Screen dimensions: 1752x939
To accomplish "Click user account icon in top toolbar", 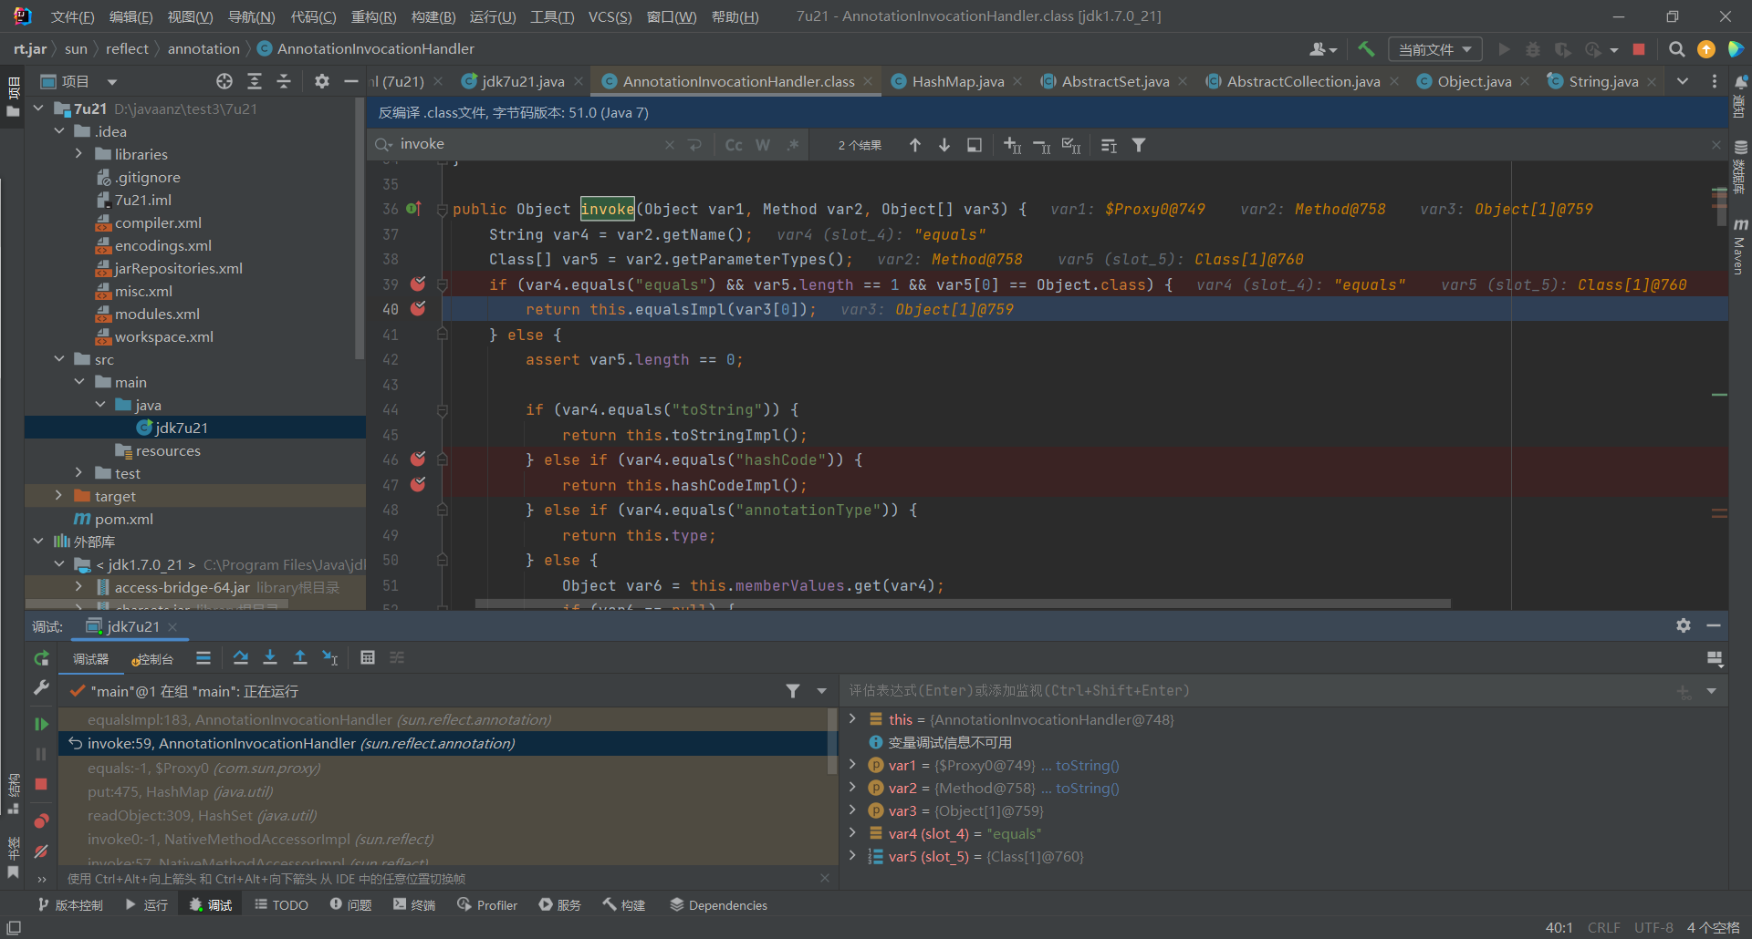I will 1322,49.
